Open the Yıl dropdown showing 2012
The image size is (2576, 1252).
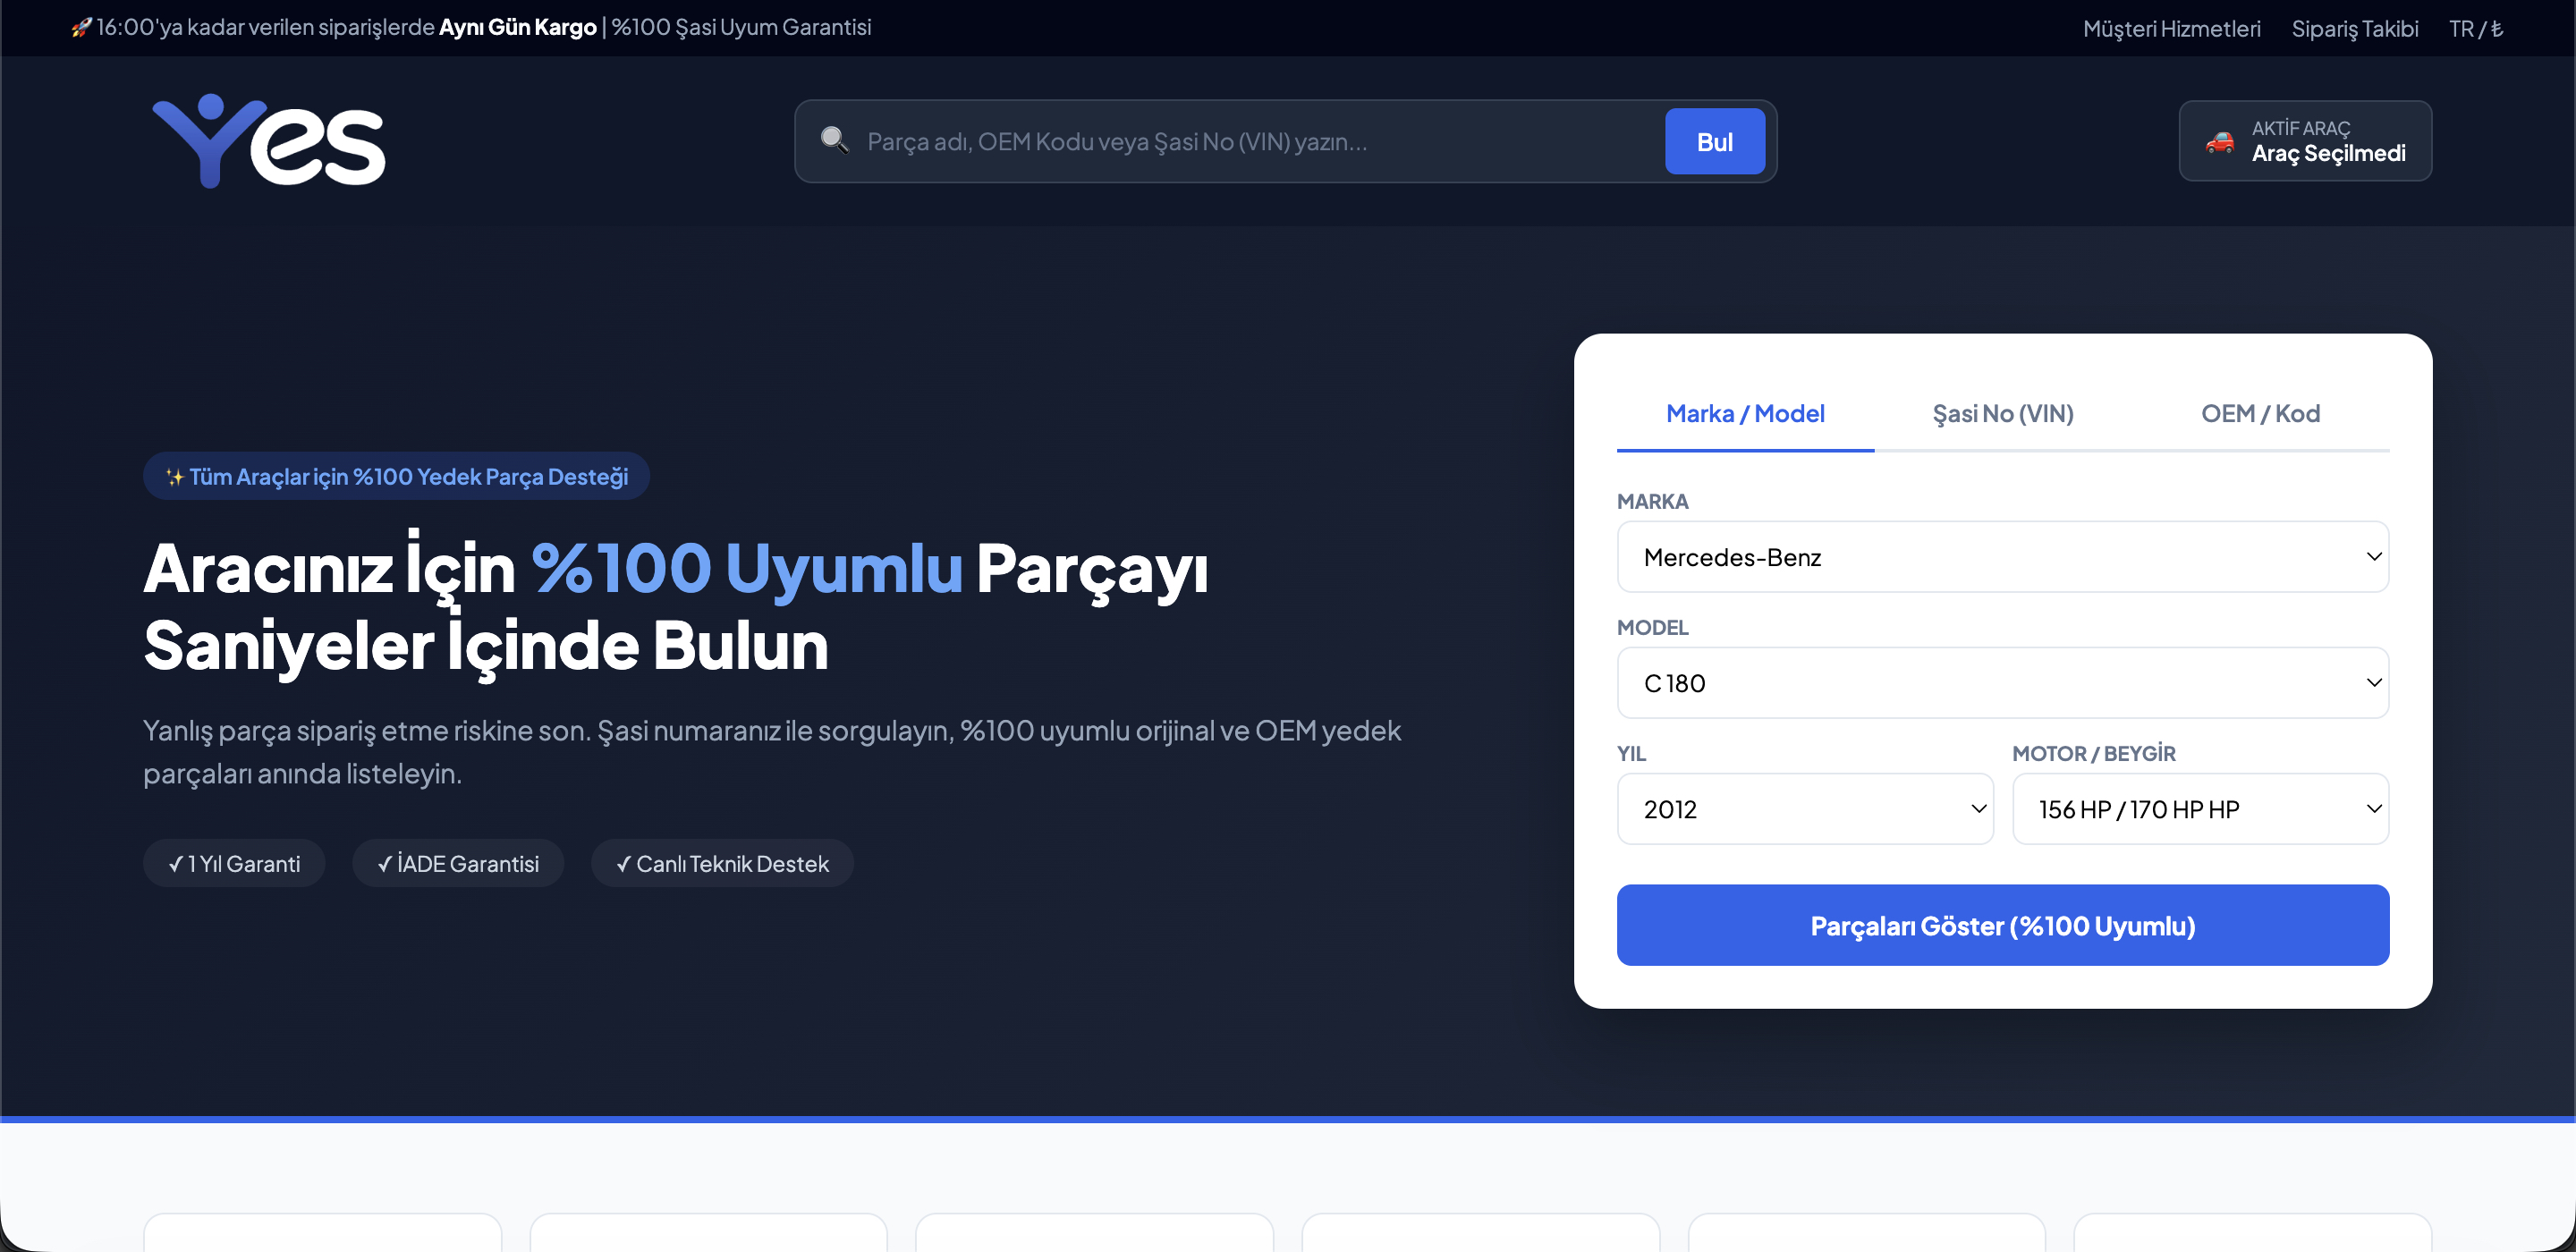1805,809
